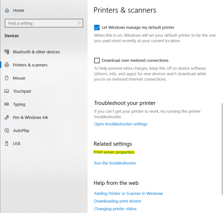Open Adding Printer or Scanner in Windows
Screen dimensions: 223x213
point(128,194)
